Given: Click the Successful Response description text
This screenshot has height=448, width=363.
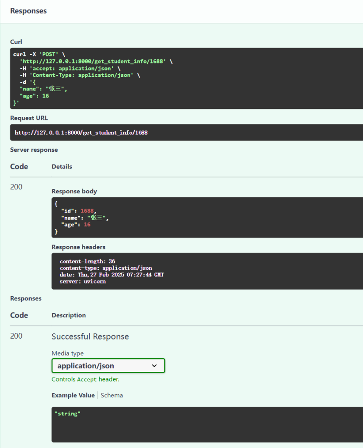Looking at the screenshot, I should pyautogui.click(x=90, y=336).
